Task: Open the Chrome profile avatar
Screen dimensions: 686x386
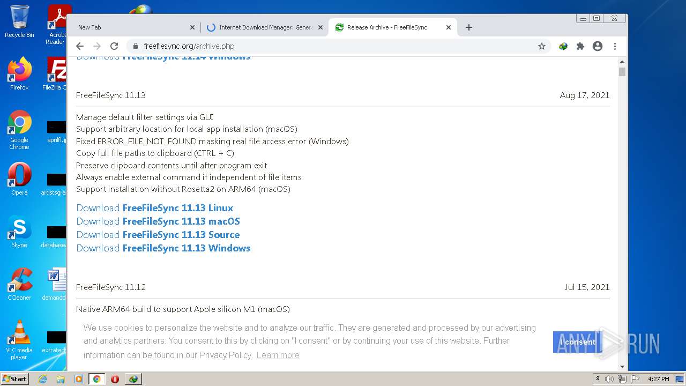Action: [598, 46]
